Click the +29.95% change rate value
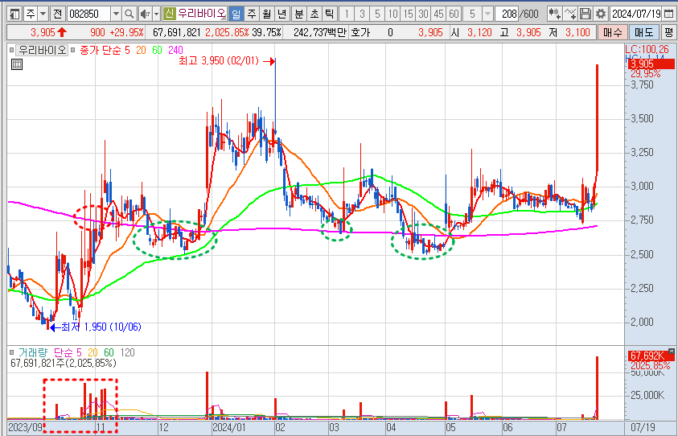The image size is (678, 436). (x=127, y=32)
